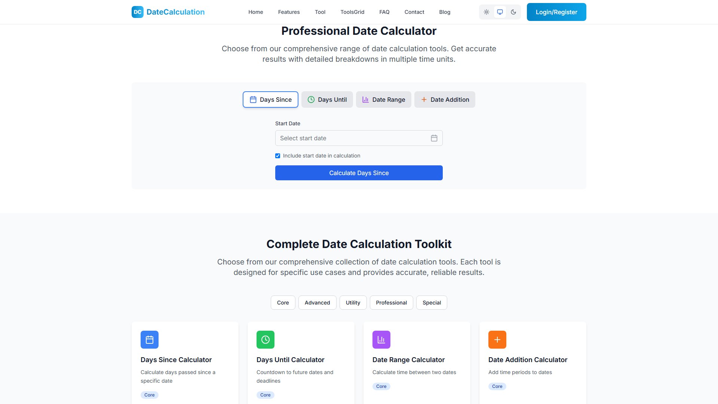Open the Days Since Calculator card title

click(x=176, y=360)
